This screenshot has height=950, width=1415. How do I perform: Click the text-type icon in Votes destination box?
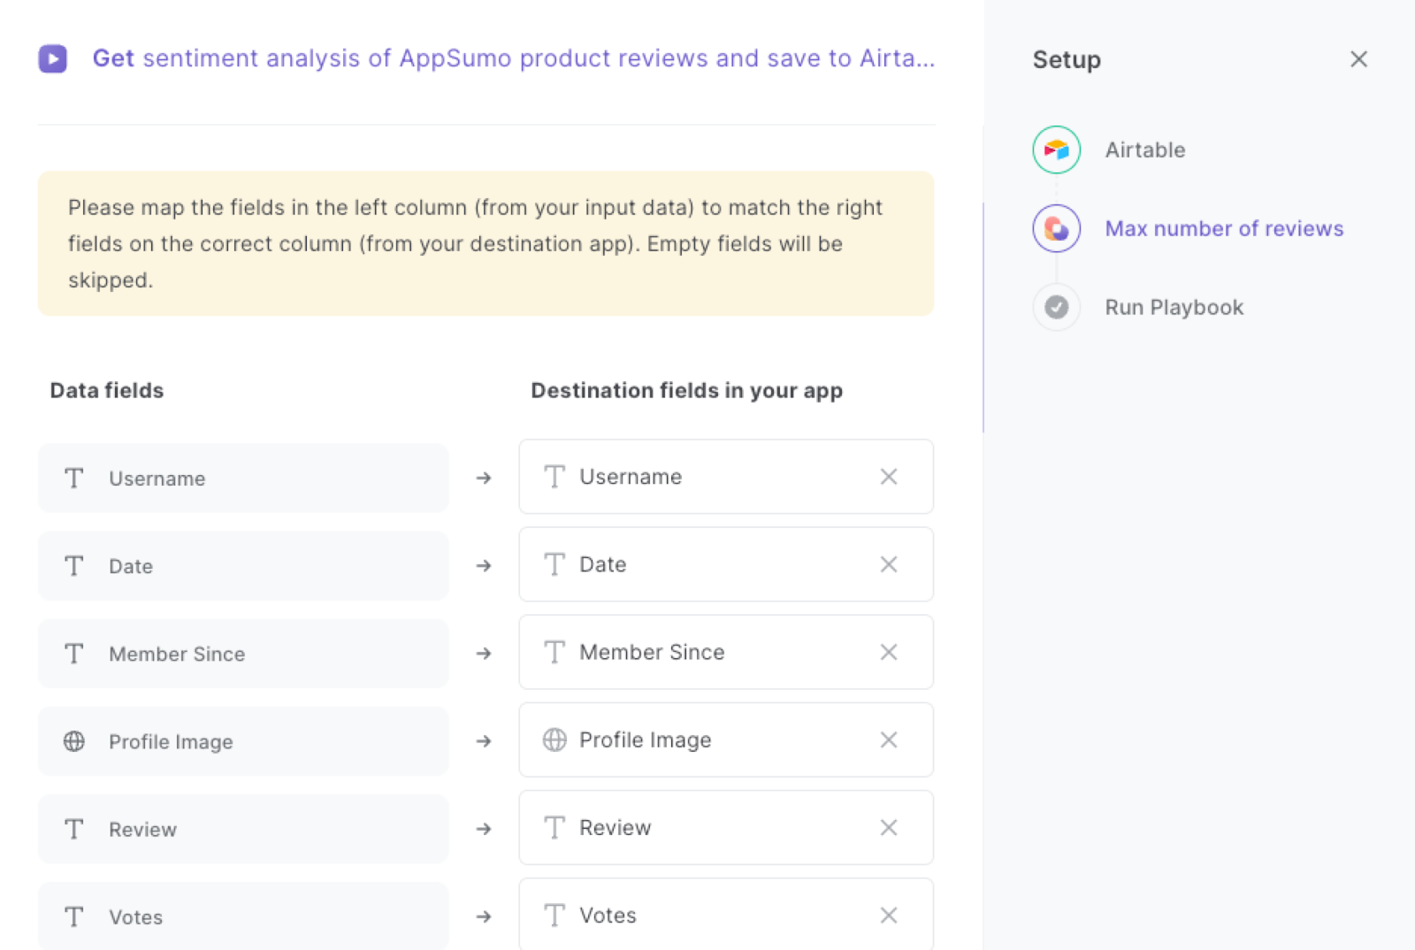pyautogui.click(x=555, y=915)
